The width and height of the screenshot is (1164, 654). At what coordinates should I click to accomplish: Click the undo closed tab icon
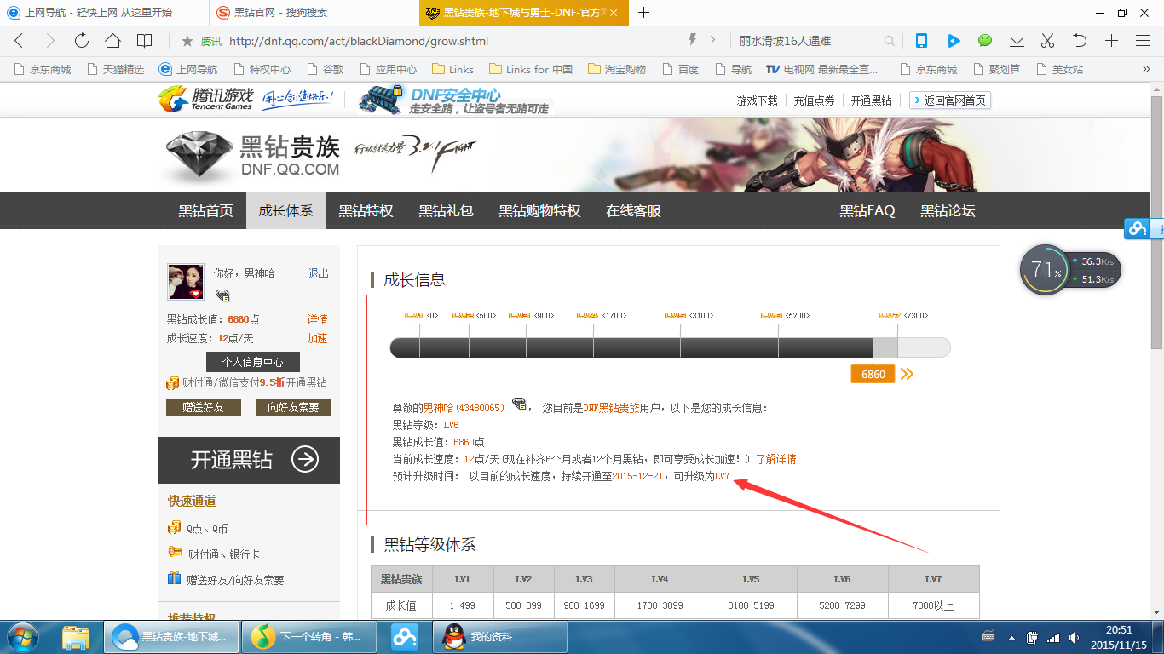point(1080,40)
